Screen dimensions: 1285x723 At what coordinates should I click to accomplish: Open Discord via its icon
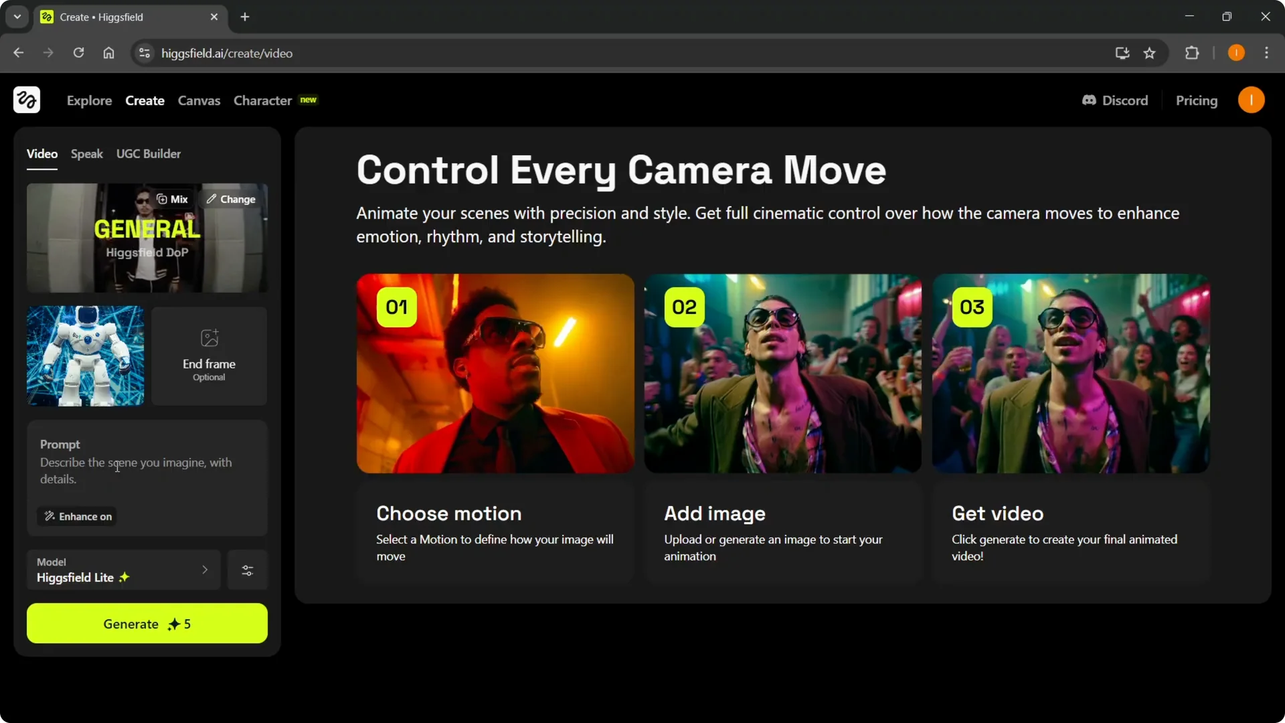pyautogui.click(x=1089, y=100)
